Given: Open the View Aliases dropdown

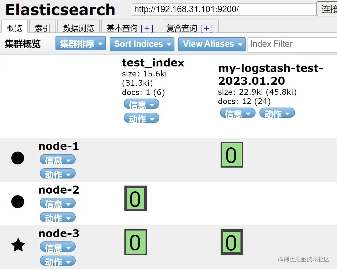Looking at the screenshot, I should [212, 44].
